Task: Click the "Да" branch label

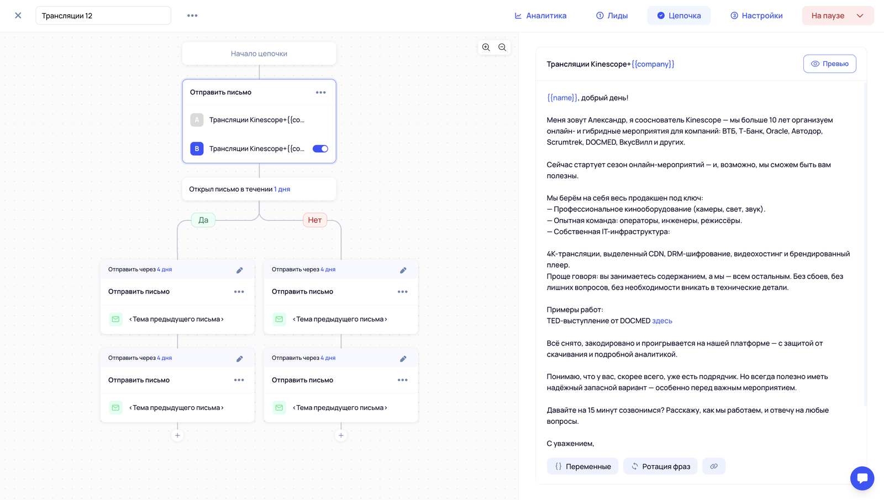Action: 203,220
